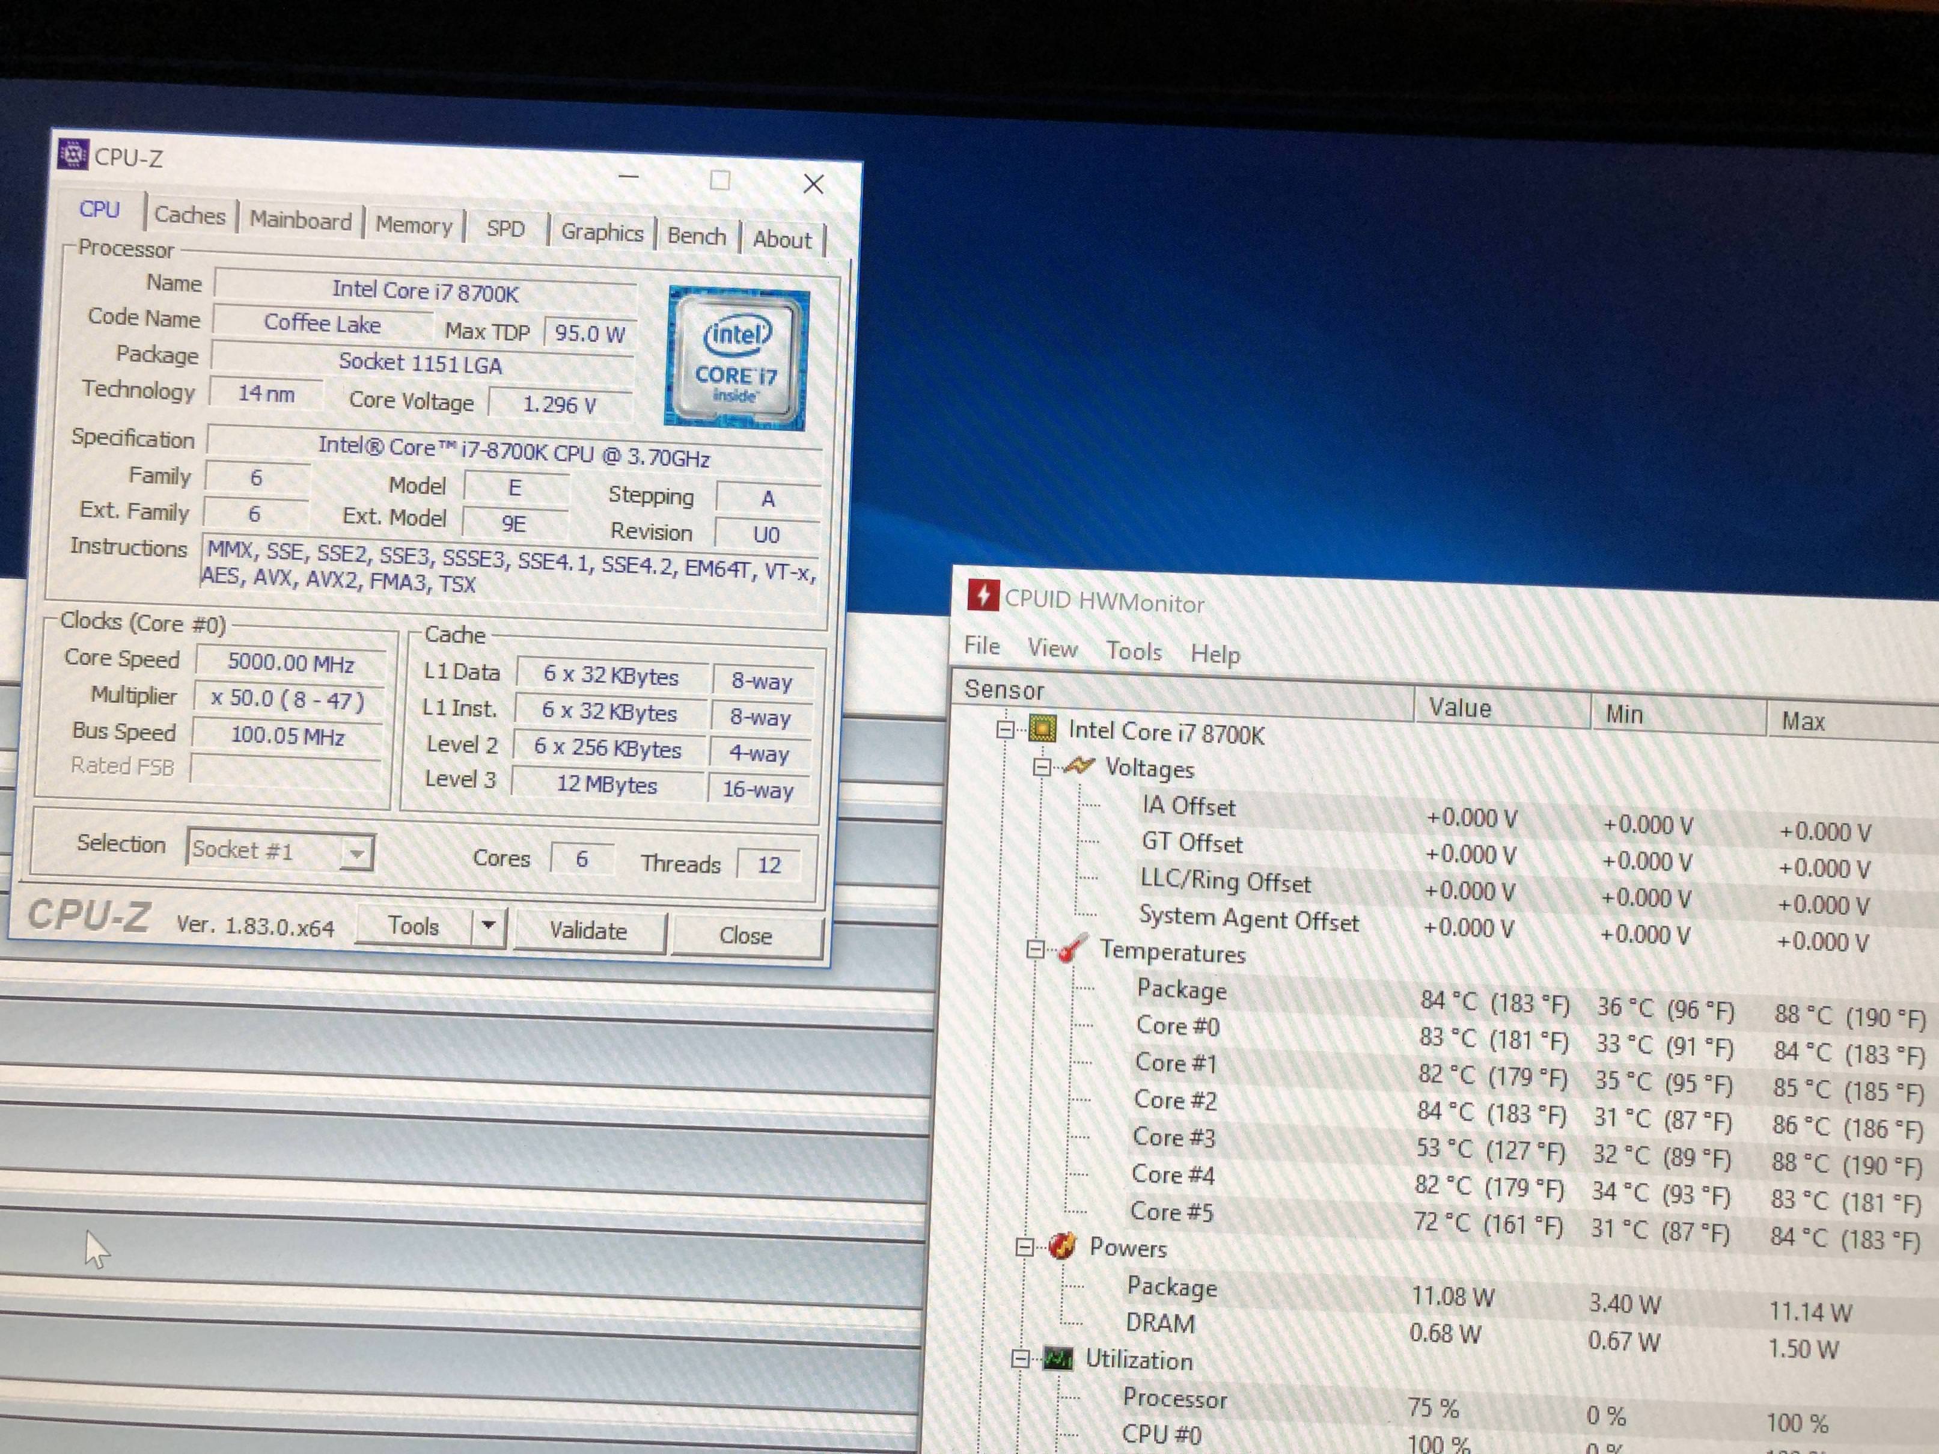
Task: Open the Help menu in HWMonitor
Action: point(1215,654)
